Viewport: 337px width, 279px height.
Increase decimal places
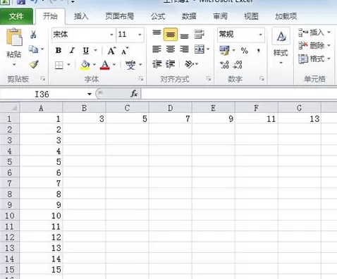(224, 65)
